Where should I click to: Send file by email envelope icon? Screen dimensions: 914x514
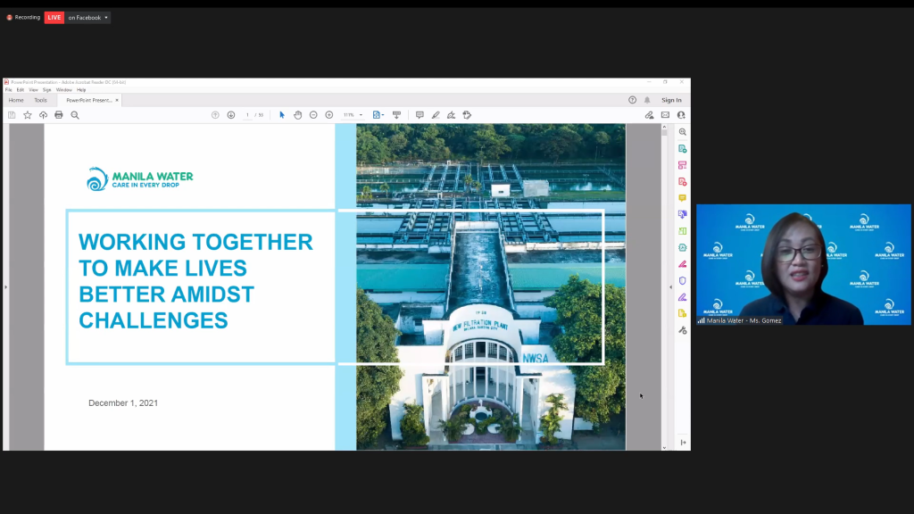665,115
